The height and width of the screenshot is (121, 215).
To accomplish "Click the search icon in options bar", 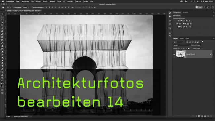I will 204,7.
